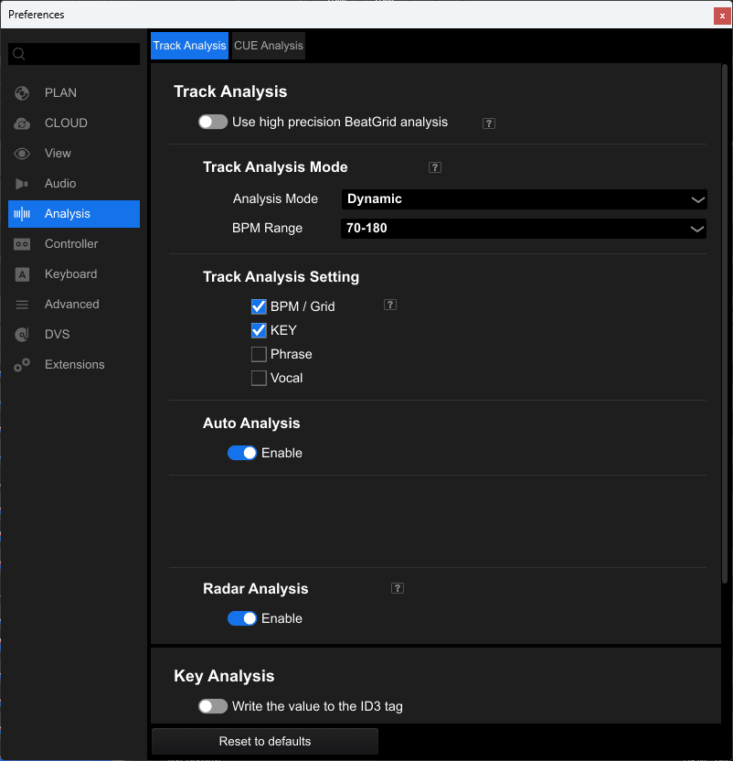Open help for Track Analysis Mode
The width and height of the screenshot is (733, 761).
tap(435, 167)
